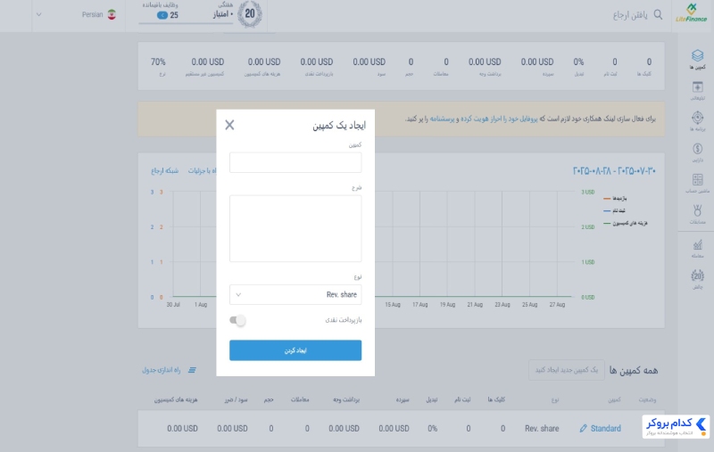The height and width of the screenshot is (452, 714).
Task: Open the table setup link
Action: (162, 370)
